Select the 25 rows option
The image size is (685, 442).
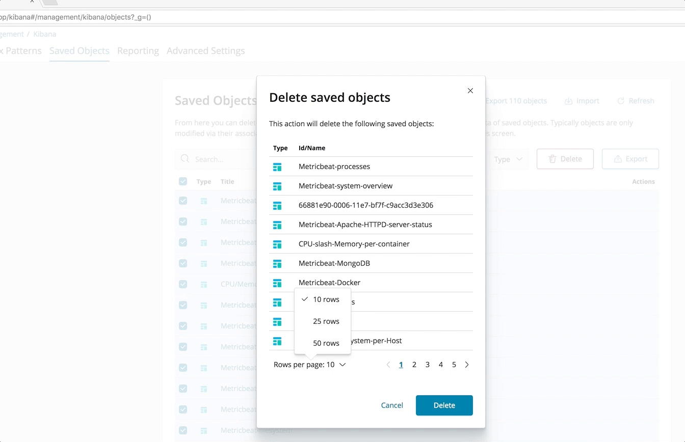tap(326, 321)
